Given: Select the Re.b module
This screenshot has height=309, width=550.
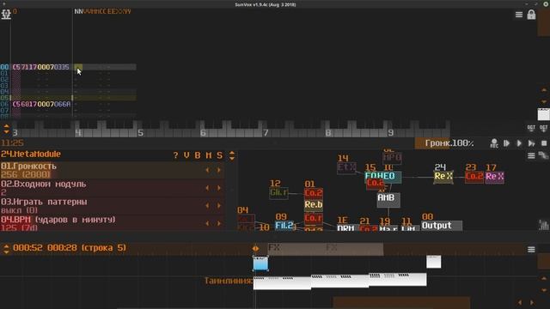Looking at the screenshot, I should [x=313, y=204].
